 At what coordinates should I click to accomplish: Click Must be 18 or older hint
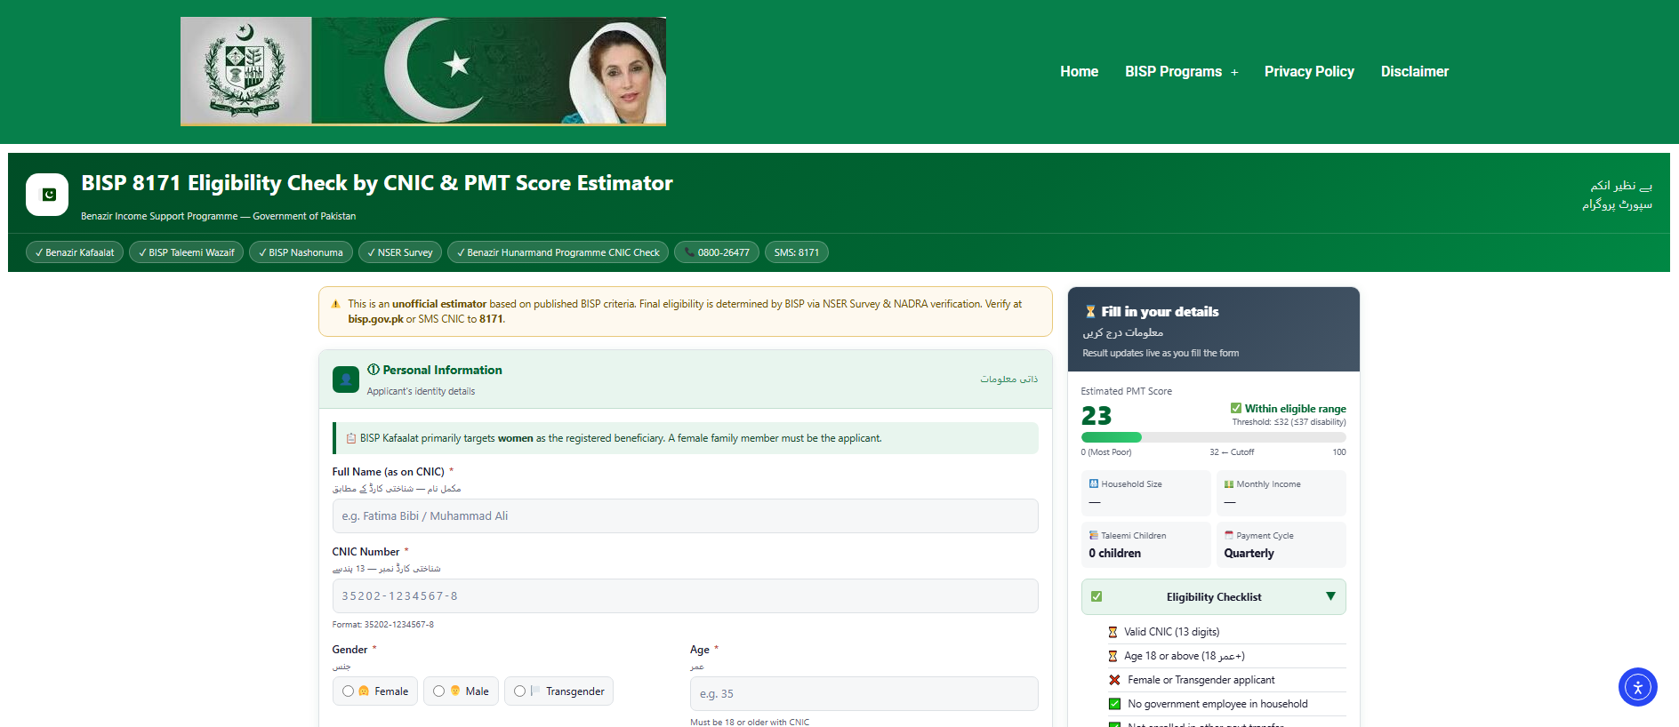pos(750,723)
